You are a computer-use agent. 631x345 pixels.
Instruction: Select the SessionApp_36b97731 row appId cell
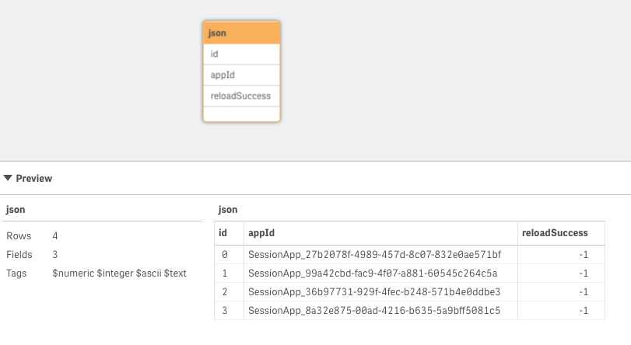tap(374, 291)
